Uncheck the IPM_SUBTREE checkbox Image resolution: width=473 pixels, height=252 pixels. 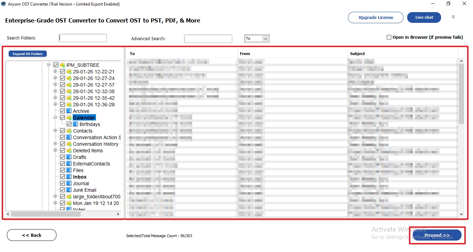pos(56,65)
